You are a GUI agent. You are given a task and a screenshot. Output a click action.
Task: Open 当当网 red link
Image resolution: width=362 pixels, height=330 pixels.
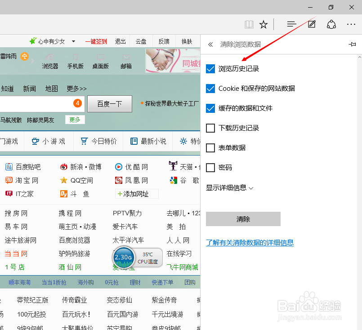[x=16, y=254]
